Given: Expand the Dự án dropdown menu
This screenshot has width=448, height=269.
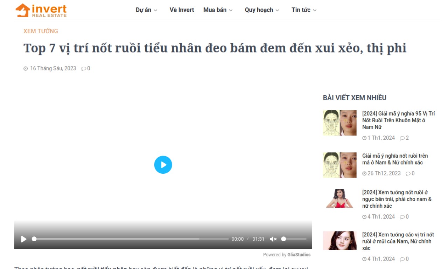Looking at the screenshot, I should 146,10.
